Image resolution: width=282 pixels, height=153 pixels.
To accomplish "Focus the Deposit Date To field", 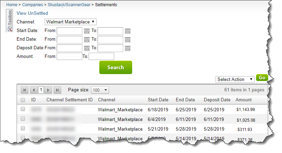I will click(110, 48).
